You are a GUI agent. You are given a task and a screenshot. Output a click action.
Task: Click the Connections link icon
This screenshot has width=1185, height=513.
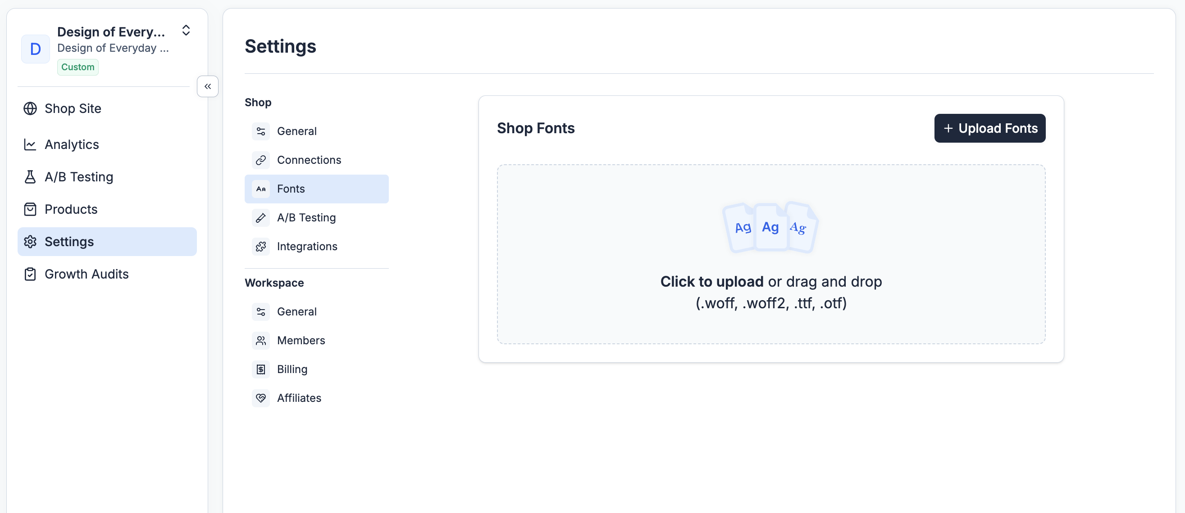(261, 160)
